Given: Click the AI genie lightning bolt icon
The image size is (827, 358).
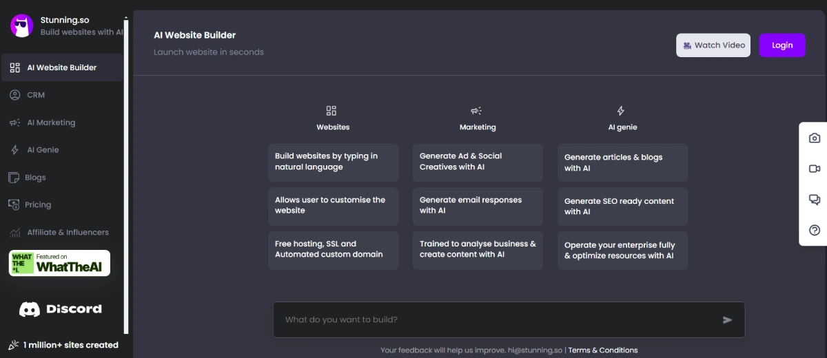Looking at the screenshot, I should pos(620,111).
